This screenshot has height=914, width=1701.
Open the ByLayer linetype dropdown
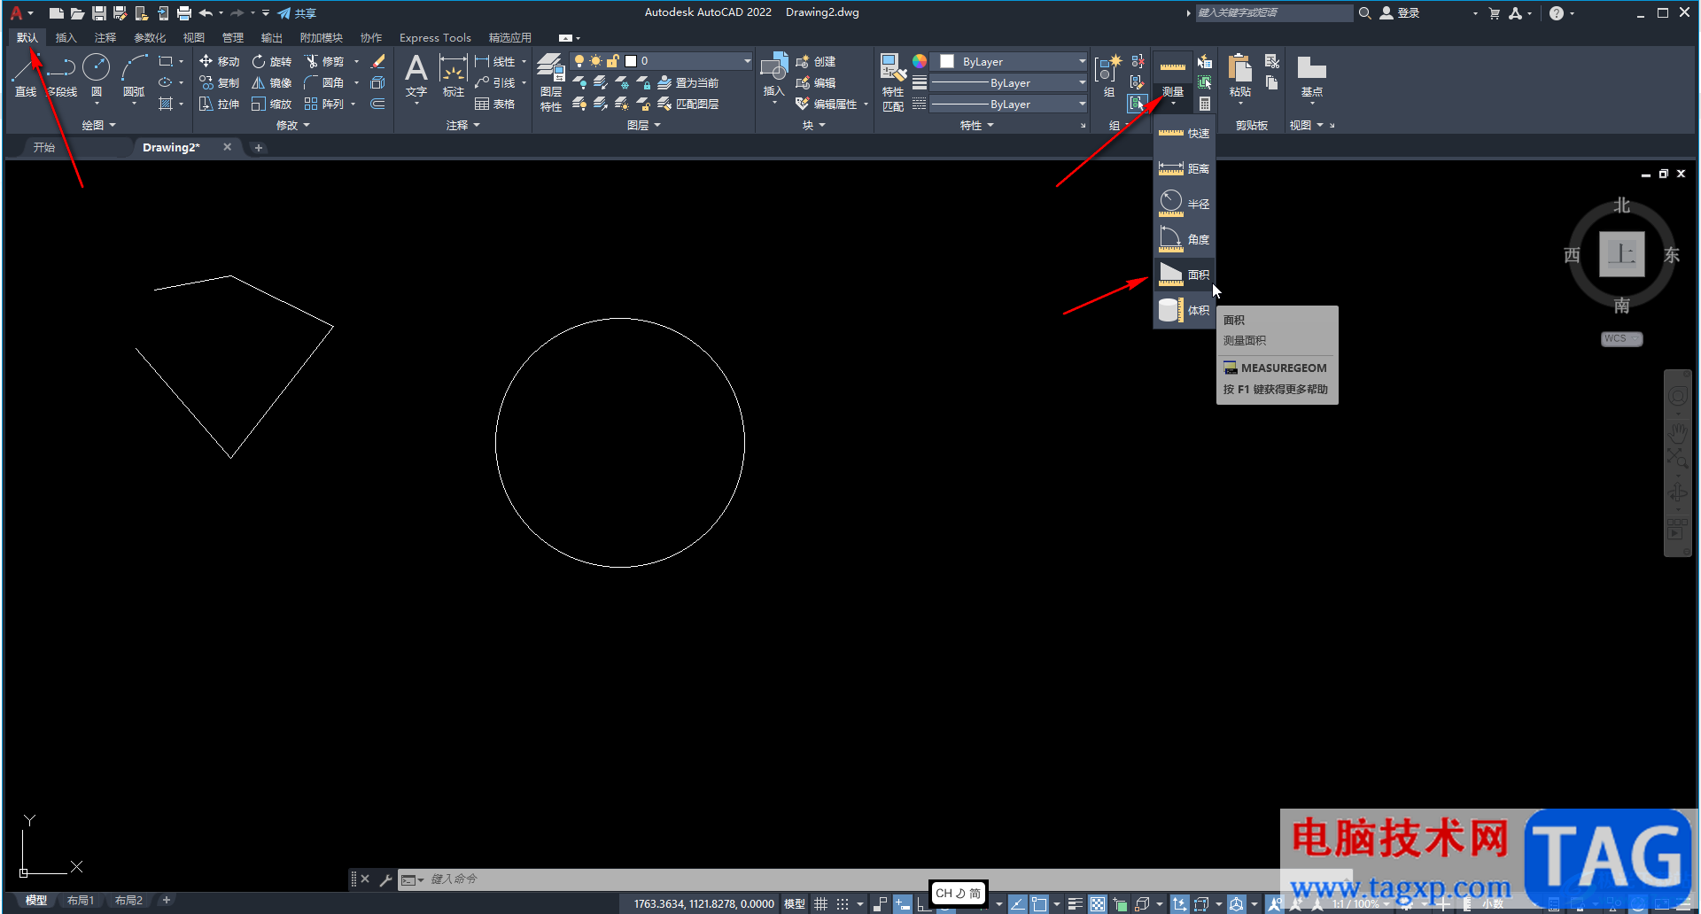(x=1009, y=104)
